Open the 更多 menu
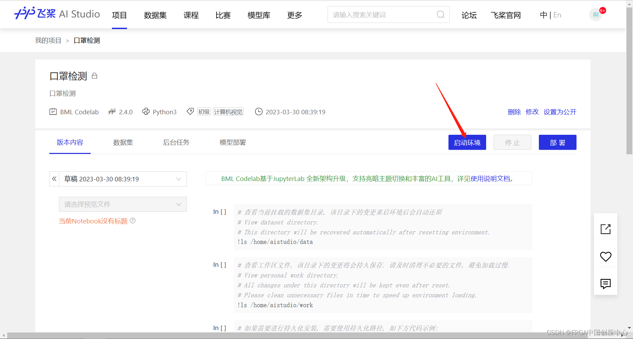The width and height of the screenshot is (633, 339). [x=295, y=15]
